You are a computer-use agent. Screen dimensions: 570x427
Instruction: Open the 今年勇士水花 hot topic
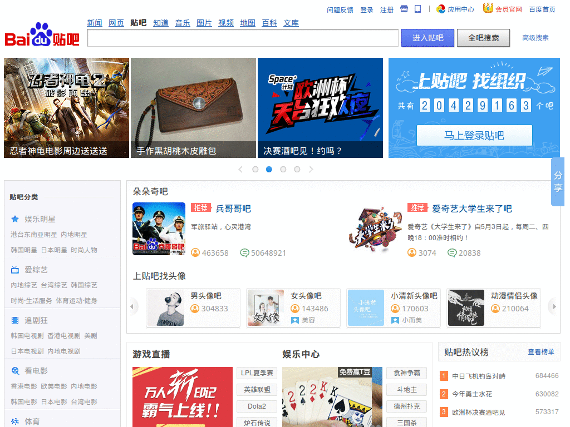(x=472, y=394)
